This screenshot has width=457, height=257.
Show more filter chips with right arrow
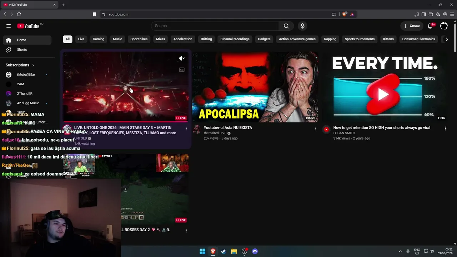point(447,39)
